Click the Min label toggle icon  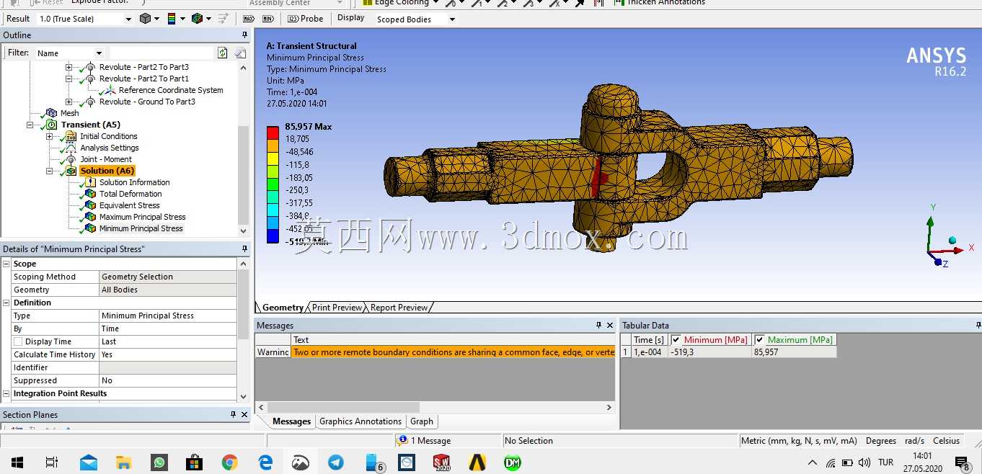pyautogui.click(x=267, y=19)
